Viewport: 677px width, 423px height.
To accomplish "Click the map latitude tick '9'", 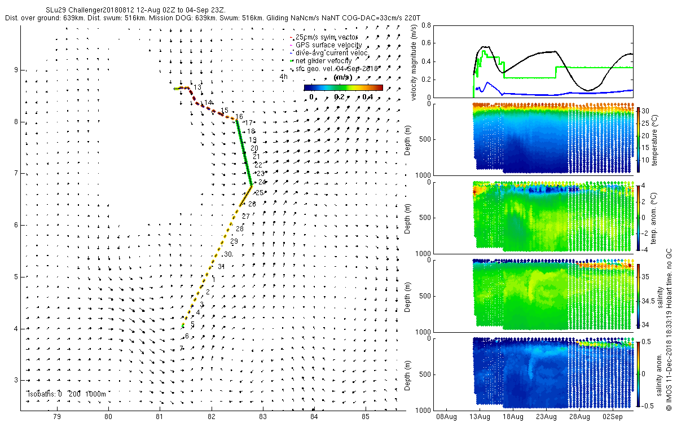I will [16, 70].
